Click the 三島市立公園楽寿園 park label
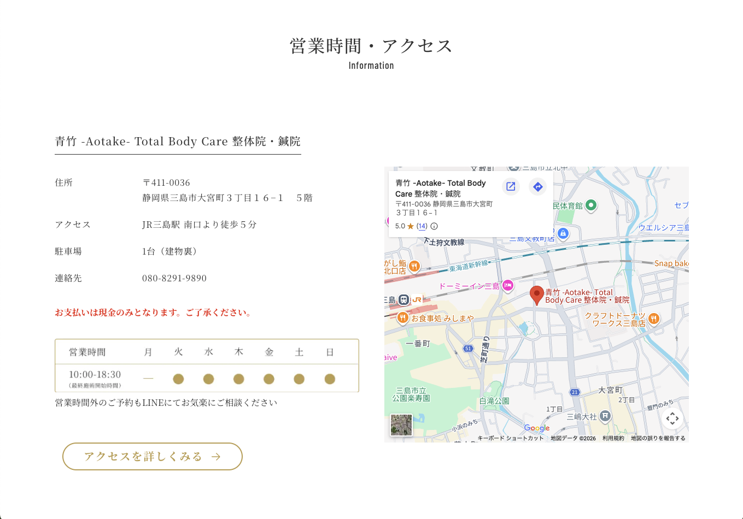The height and width of the screenshot is (519, 743). pos(411,394)
